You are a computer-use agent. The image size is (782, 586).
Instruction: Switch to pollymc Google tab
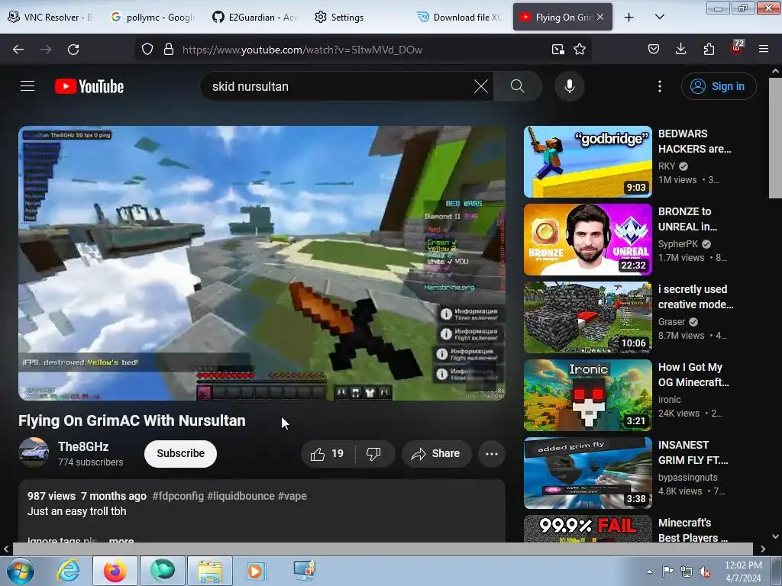tap(152, 17)
